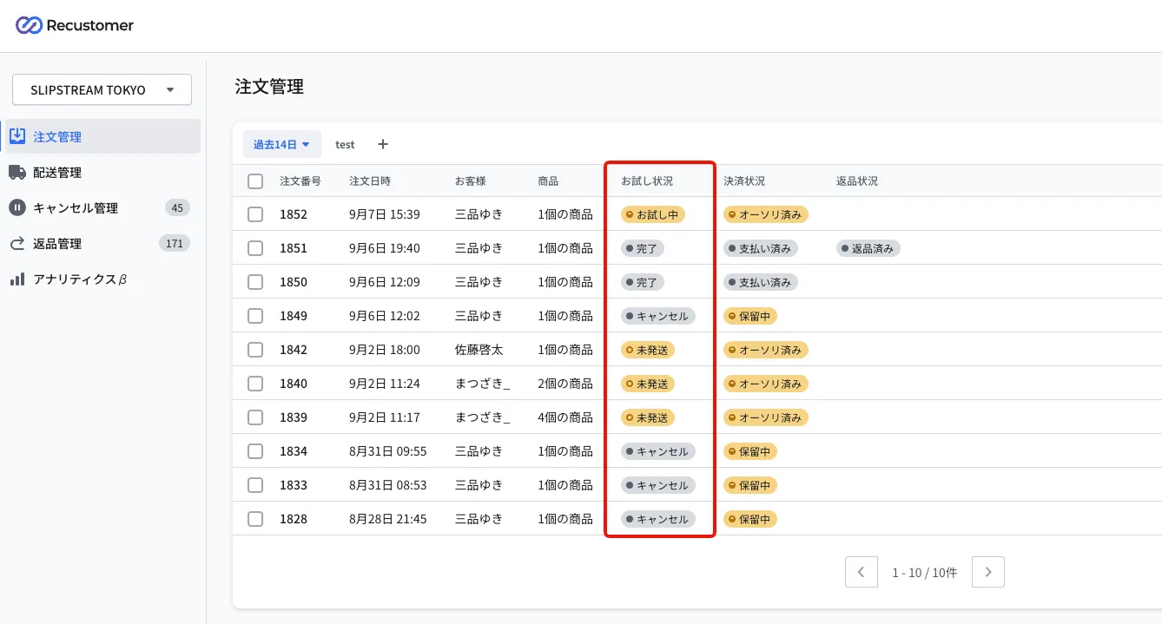Check the box for order 1842

pos(255,350)
